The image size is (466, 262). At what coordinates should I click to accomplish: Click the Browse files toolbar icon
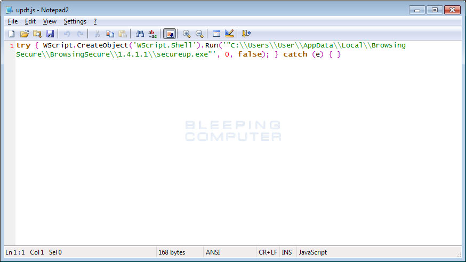click(37, 34)
